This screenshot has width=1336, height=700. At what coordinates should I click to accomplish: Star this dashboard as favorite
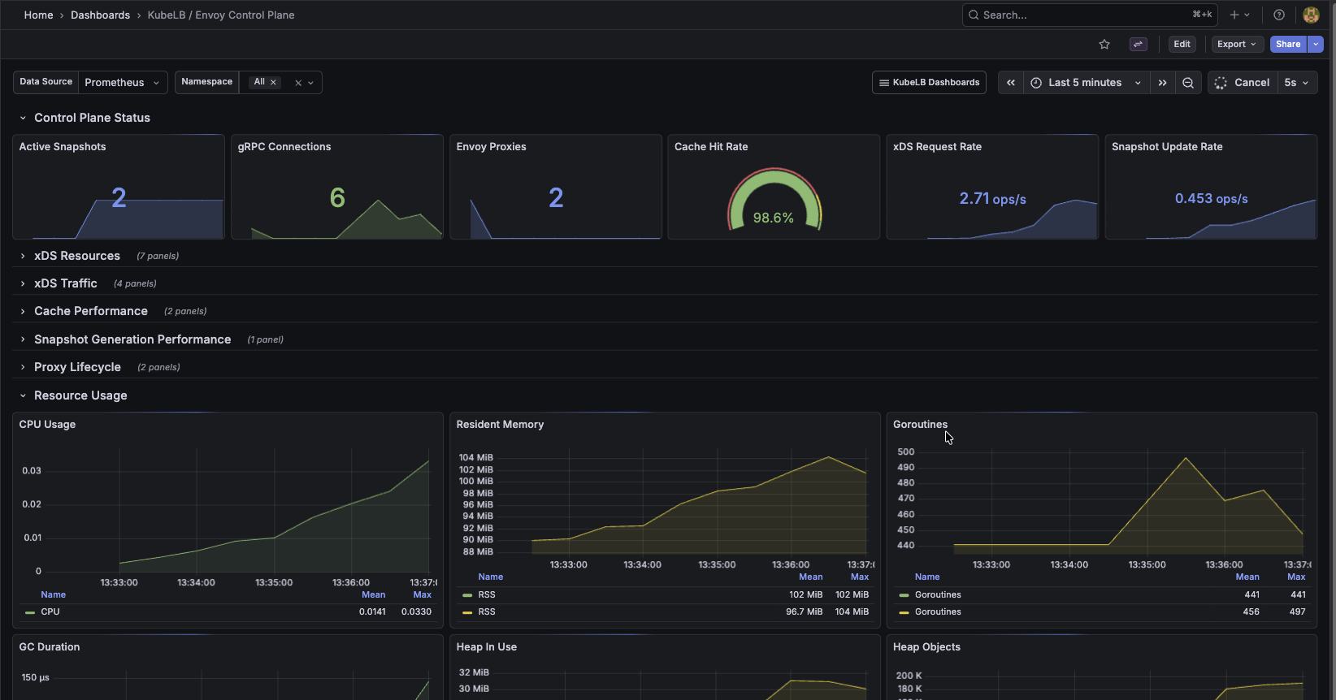click(x=1104, y=45)
